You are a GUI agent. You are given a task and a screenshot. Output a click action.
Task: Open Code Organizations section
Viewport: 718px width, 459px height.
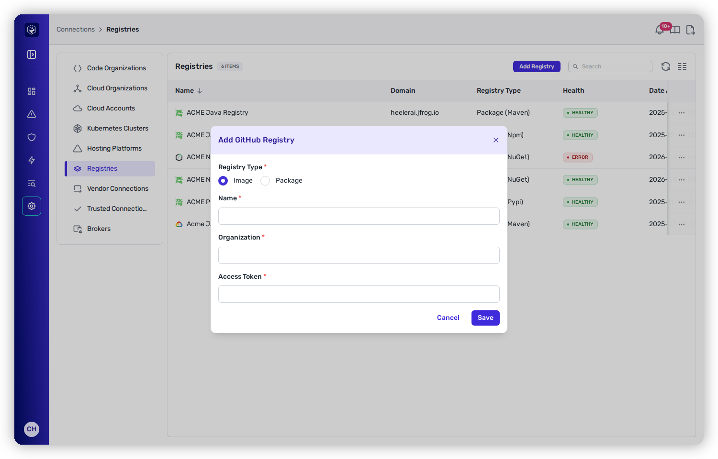click(x=110, y=68)
